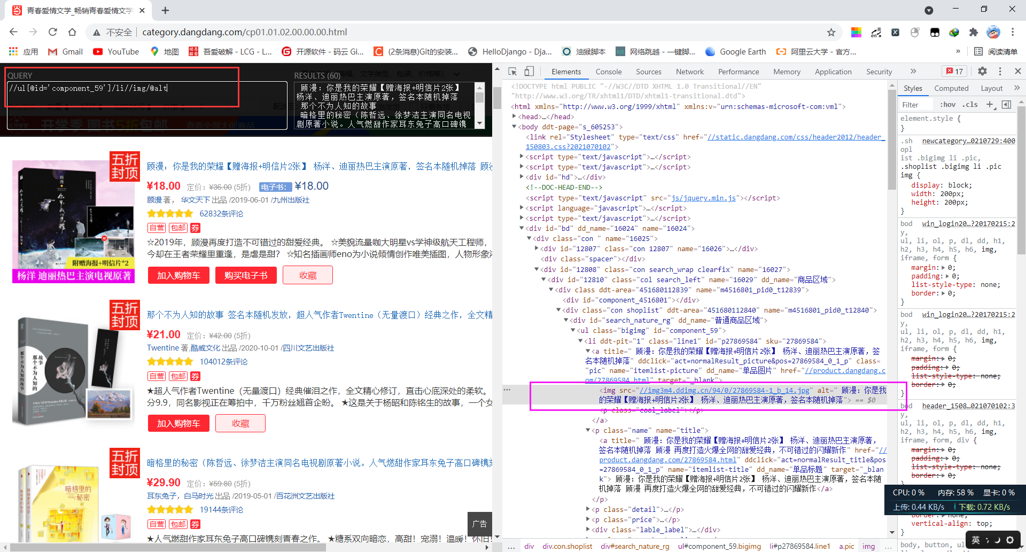Expand the head node in Elements

(x=515, y=116)
